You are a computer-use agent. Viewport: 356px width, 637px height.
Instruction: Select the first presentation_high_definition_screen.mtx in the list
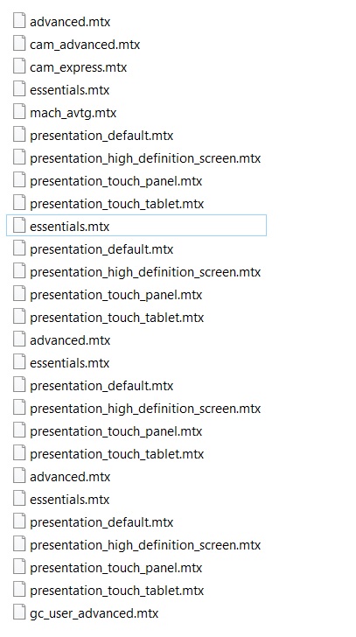click(x=145, y=158)
